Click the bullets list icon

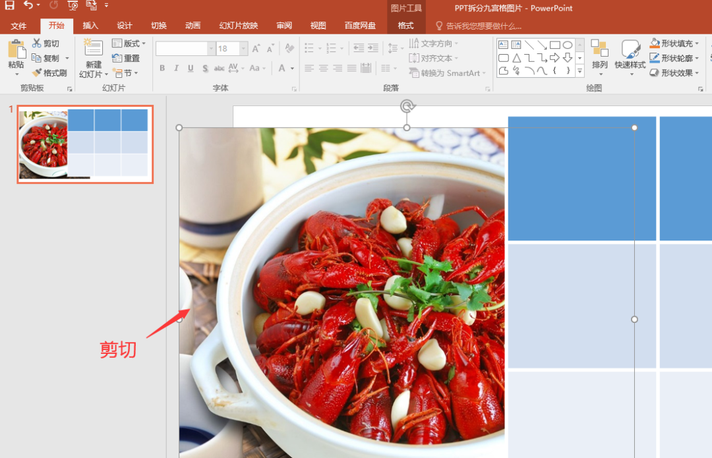[309, 48]
